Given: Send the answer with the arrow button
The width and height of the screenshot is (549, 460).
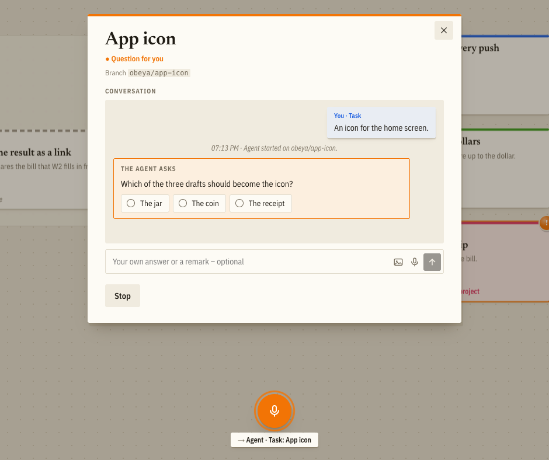Looking at the screenshot, I should point(432,262).
